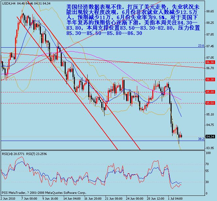This screenshot has height=201, width=217.
Task: Click the 87.45 price axis value
Action: [210, 46]
